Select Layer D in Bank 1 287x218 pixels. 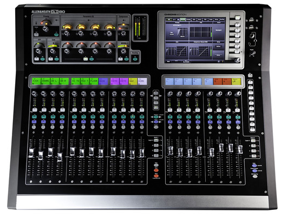(x=156, y=156)
